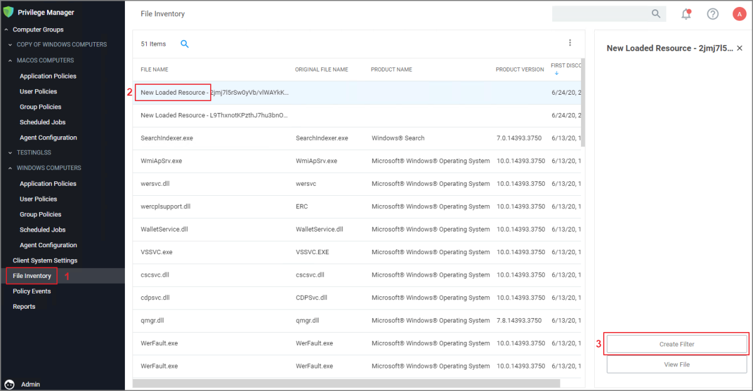Open the notifications bell icon
Image resolution: width=753 pixels, height=391 pixels.
pyautogui.click(x=686, y=14)
